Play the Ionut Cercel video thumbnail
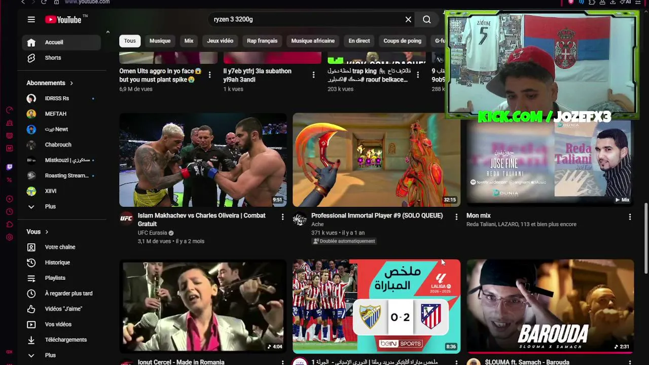Viewport: 649px width, 365px height. click(x=203, y=306)
